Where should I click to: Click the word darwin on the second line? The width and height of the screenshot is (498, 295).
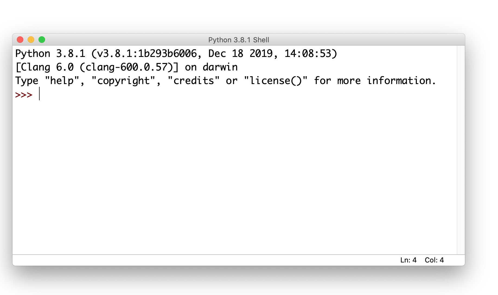pyautogui.click(x=220, y=67)
